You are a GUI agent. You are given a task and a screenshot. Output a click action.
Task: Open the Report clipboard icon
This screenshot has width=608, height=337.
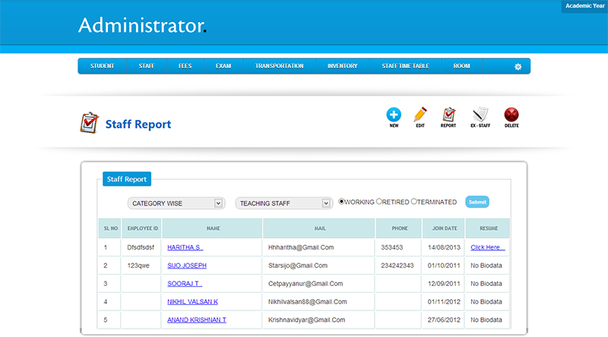[x=448, y=115]
